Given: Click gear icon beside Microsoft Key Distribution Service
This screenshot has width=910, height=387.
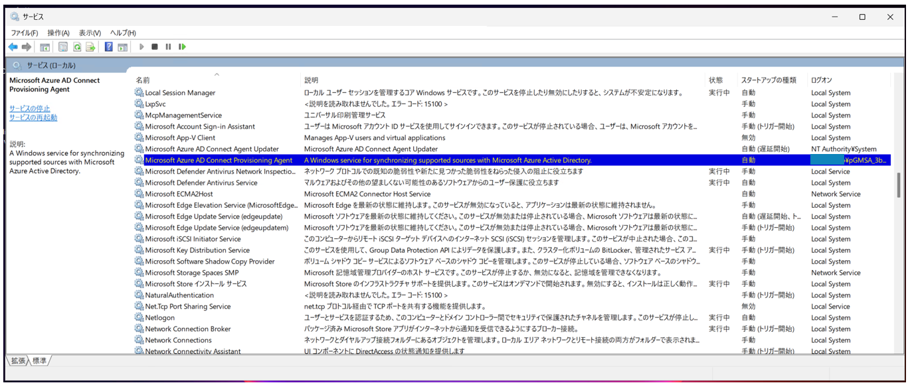Looking at the screenshot, I should (x=139, y=250).
